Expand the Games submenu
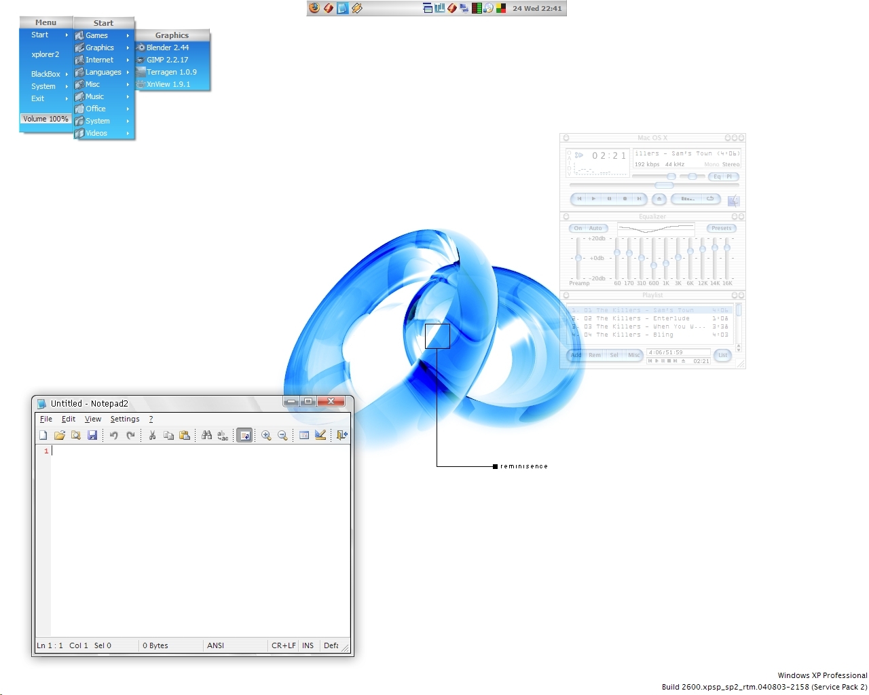Viewport: 869px width, 695px height. (103, 35)
